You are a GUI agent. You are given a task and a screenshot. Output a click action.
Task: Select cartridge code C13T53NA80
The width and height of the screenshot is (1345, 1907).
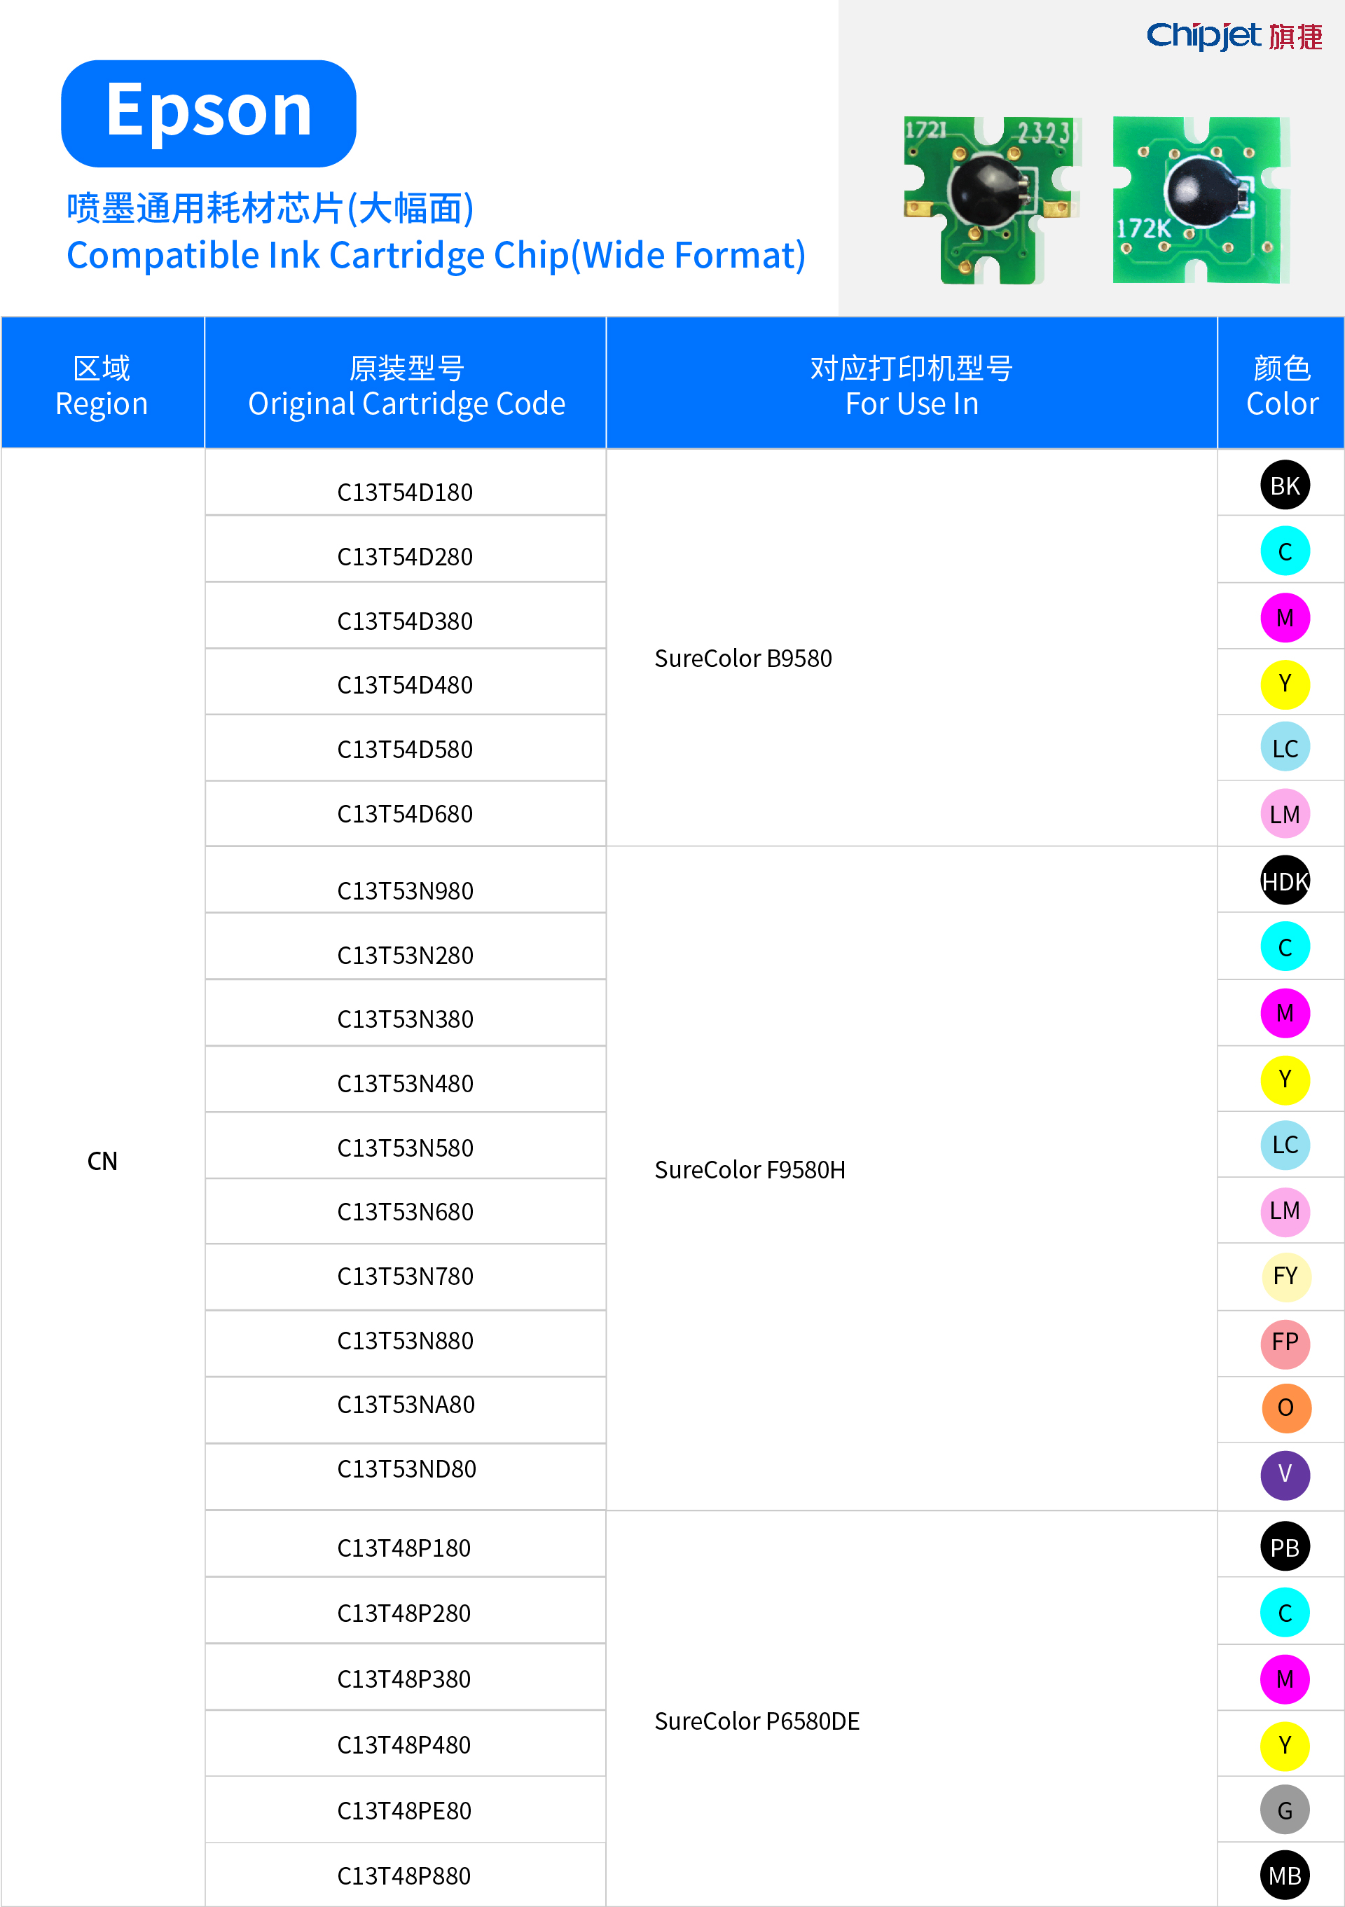point(406,1405)
